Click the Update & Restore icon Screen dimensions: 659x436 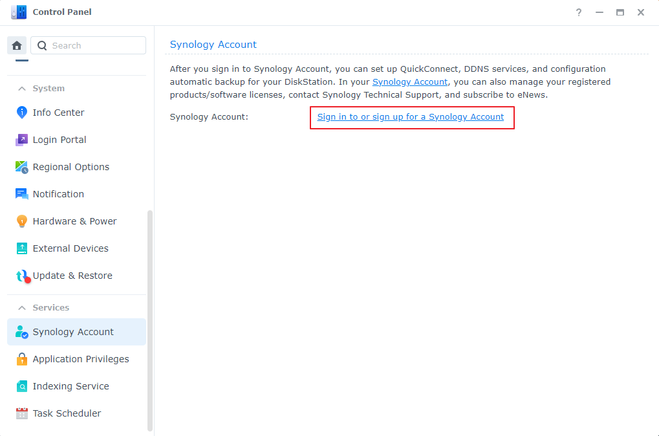pyautogui.click(x=23, y=276)
